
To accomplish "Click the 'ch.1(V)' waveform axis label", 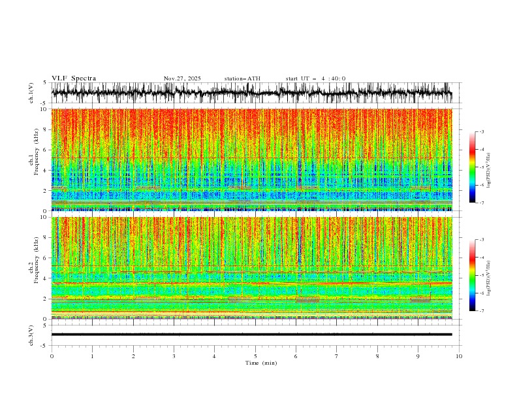I will pyautogui.click(x=31, y=93).
